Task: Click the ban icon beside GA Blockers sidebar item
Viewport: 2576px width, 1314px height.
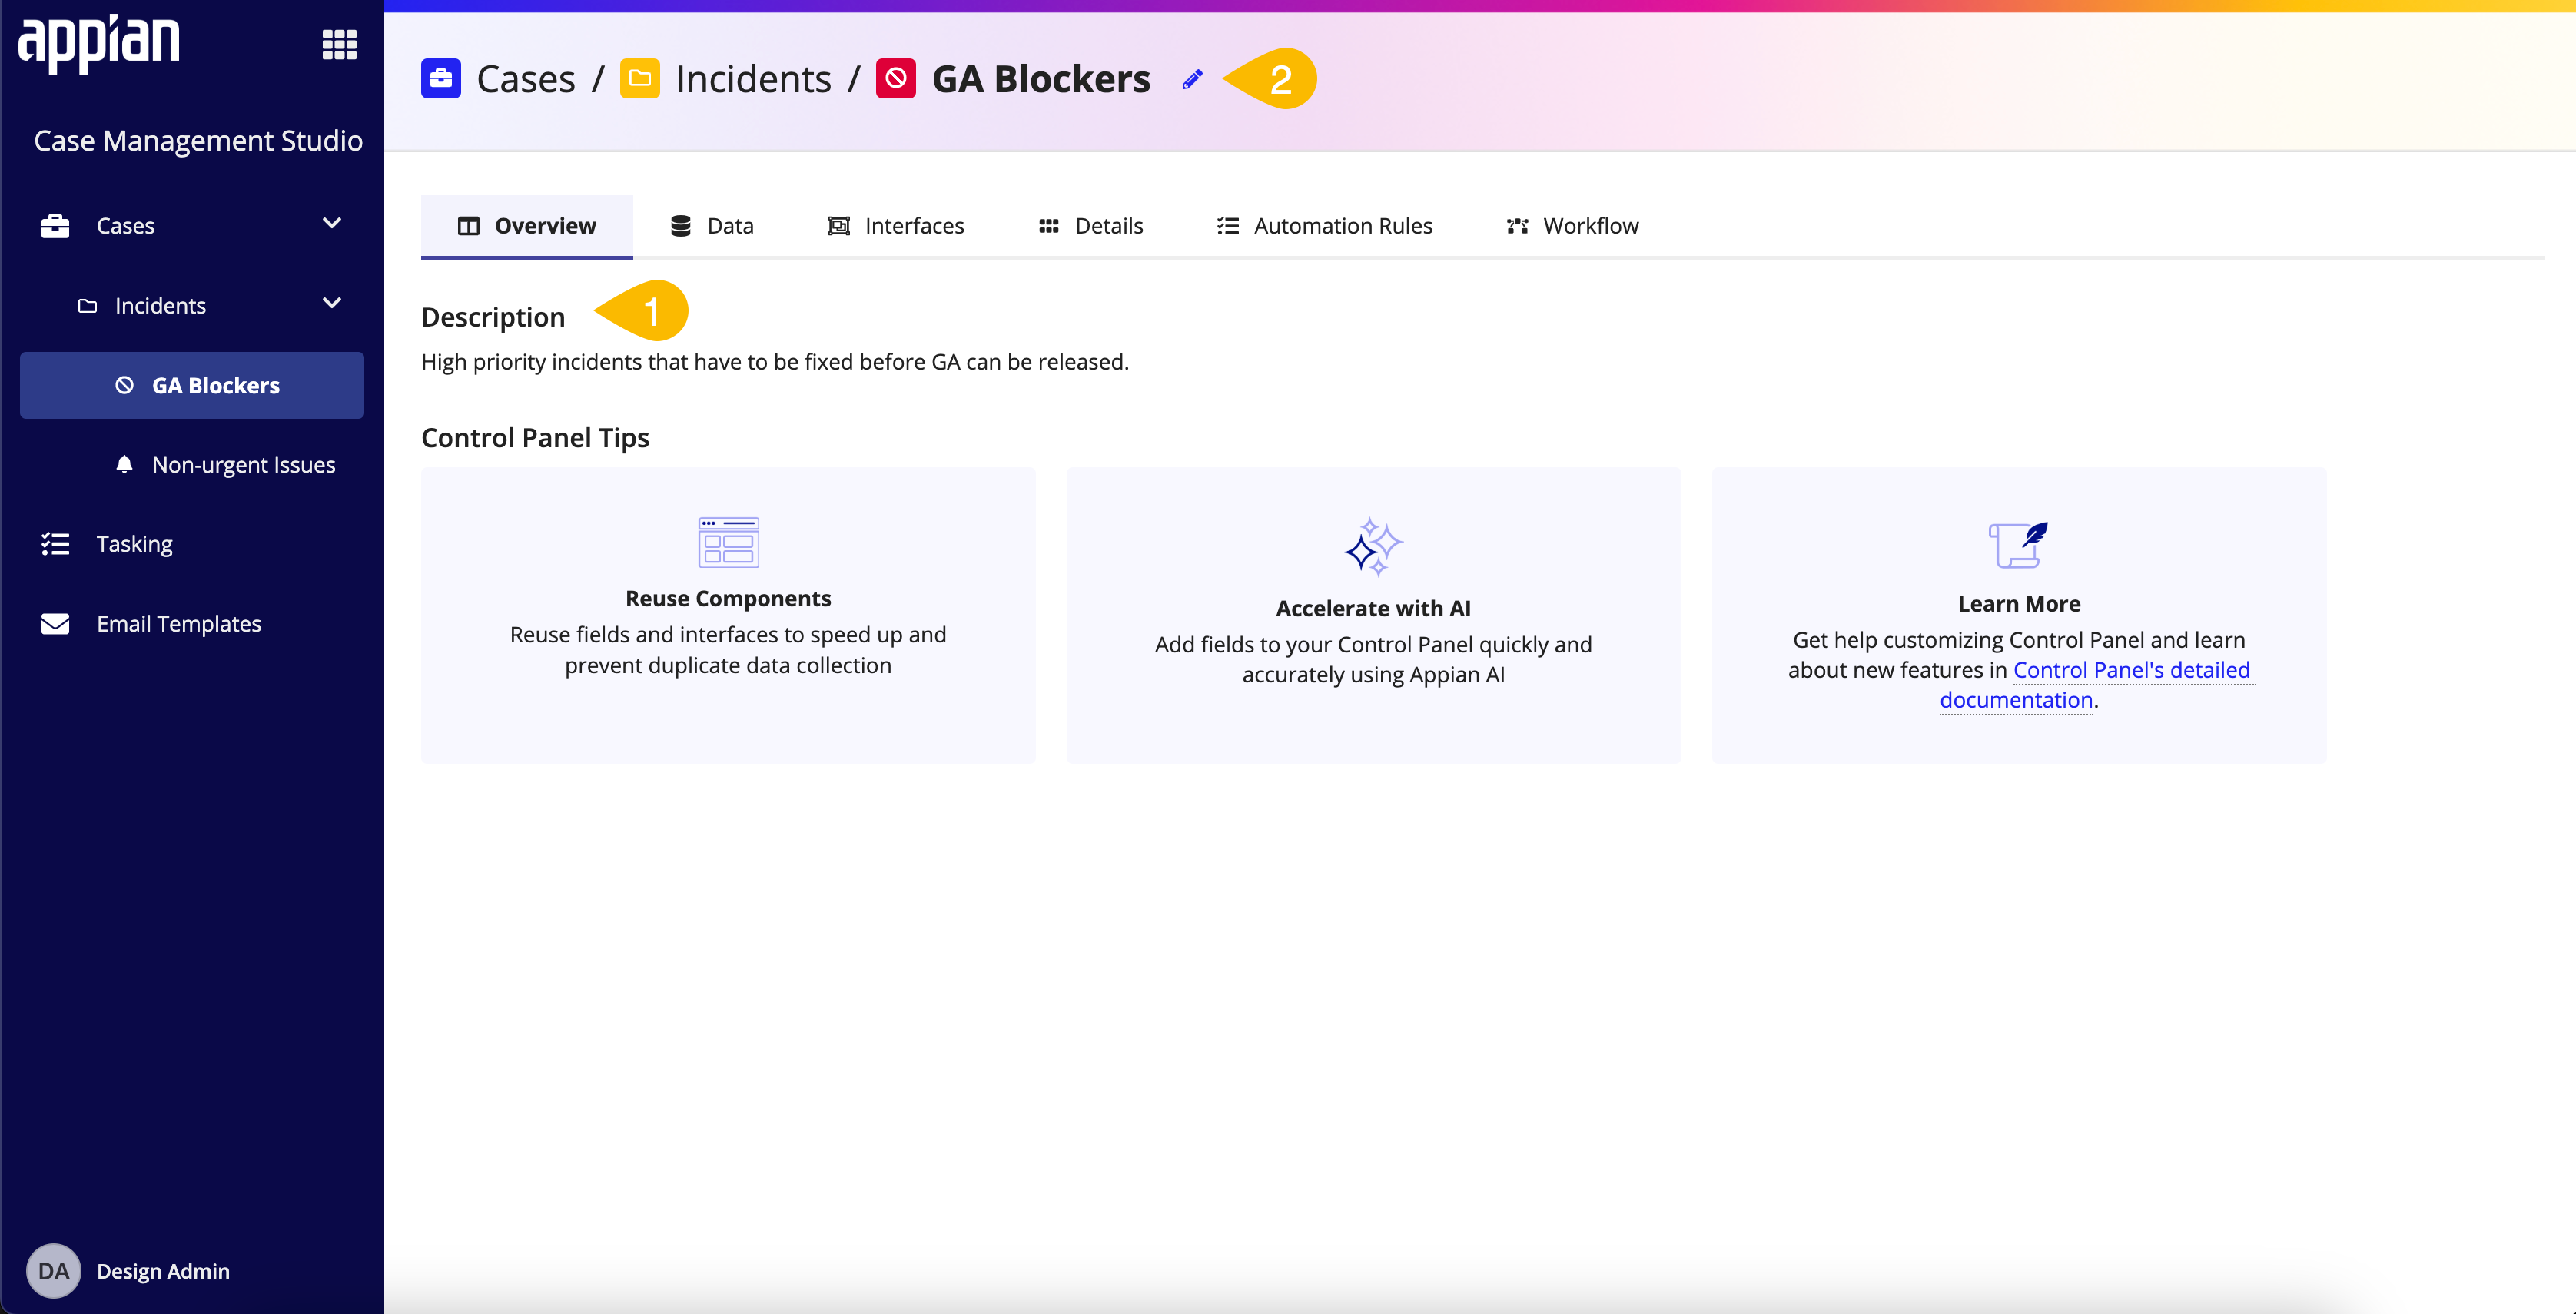Action: (124, 385)
